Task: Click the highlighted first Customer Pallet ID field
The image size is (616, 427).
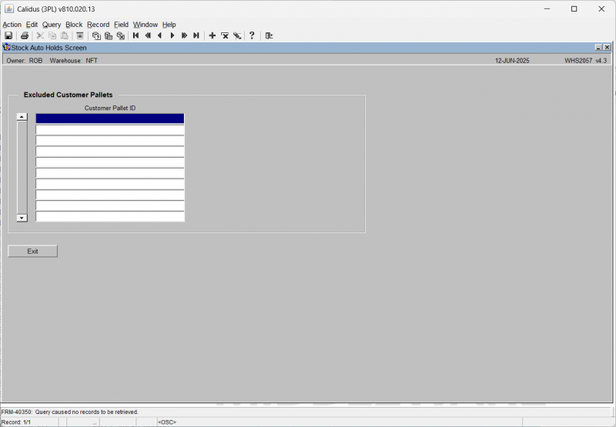Action: (x=110, y=118)
